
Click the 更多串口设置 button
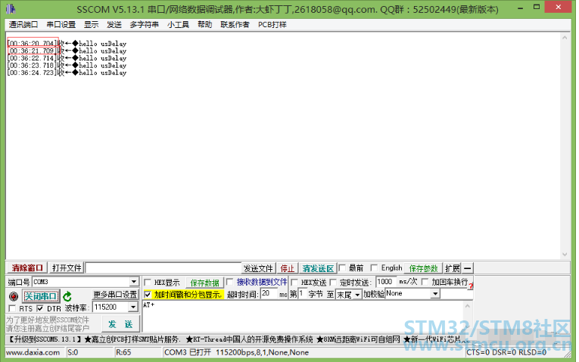click(x=115, y=295)
